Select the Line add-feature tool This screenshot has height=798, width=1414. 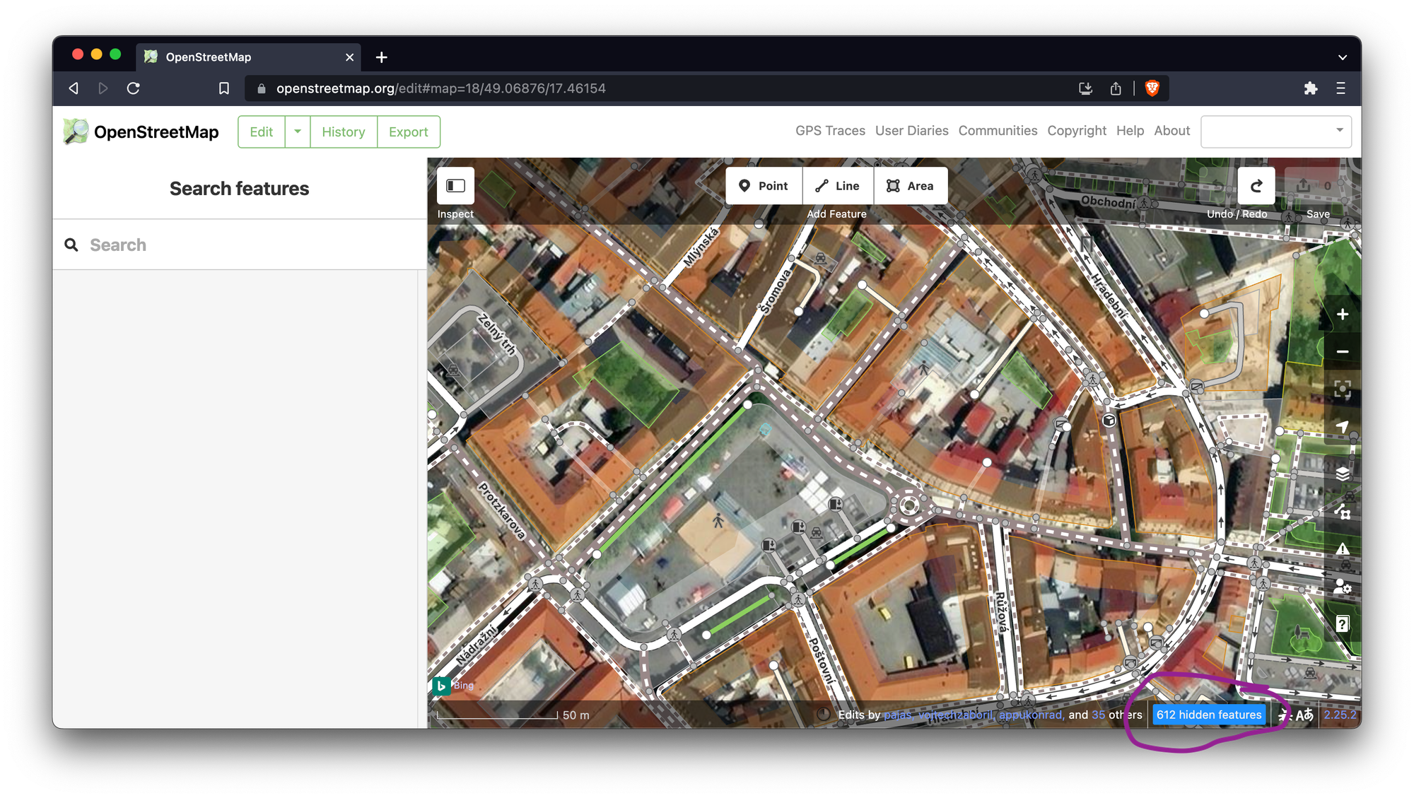point(838,186)
